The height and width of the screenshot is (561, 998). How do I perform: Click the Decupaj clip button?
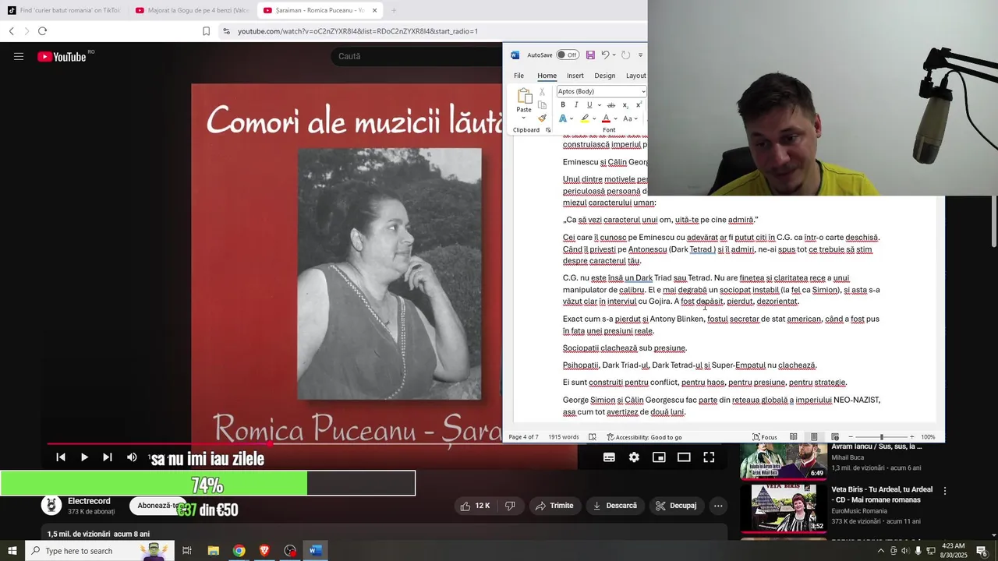coord(676,506)
